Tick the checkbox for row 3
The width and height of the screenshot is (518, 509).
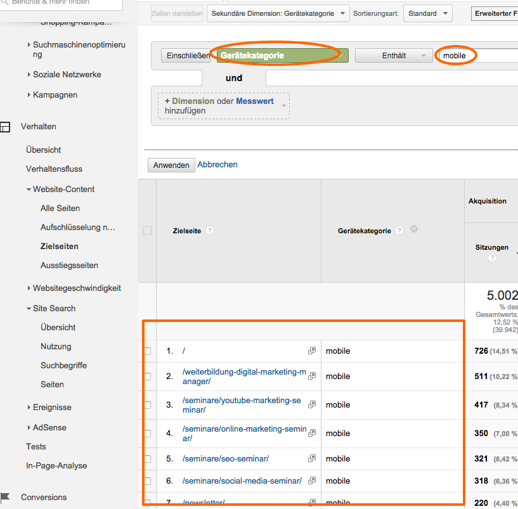tap(147, 405)
